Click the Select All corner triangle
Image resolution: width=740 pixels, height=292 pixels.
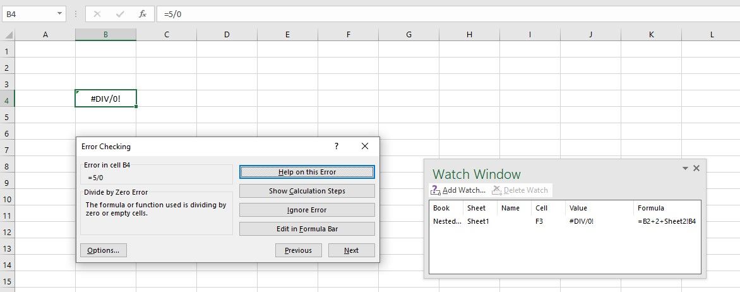click(x=8, y=35)
